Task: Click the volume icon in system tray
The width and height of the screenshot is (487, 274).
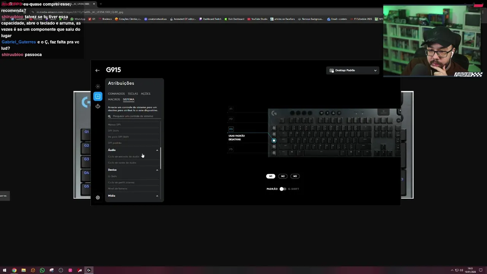Action: pos(462,270)
